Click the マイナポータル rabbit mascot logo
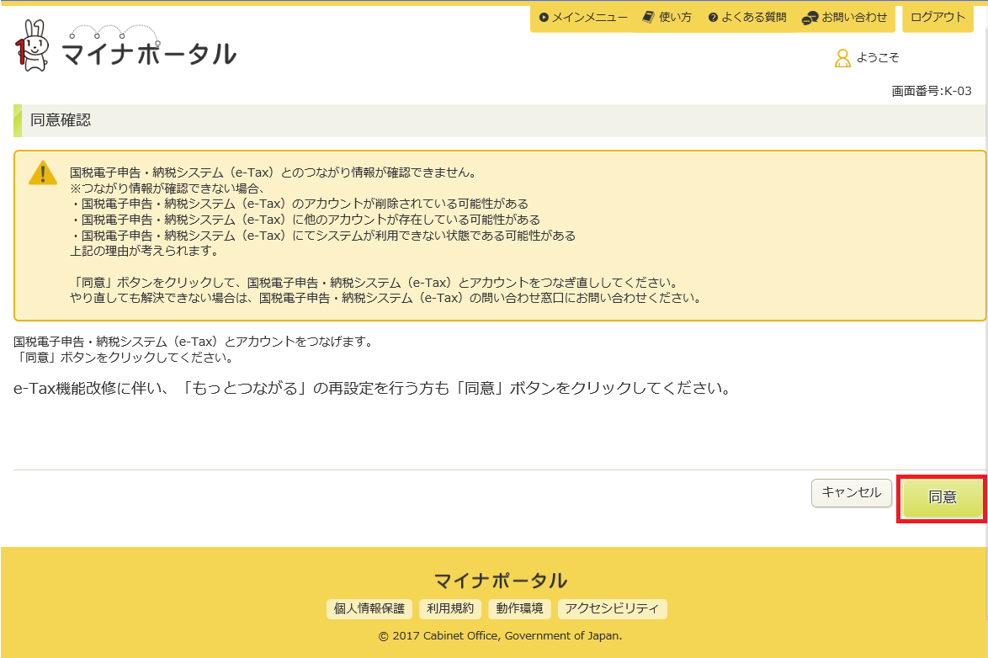988x658 pixels. (31, 45)
